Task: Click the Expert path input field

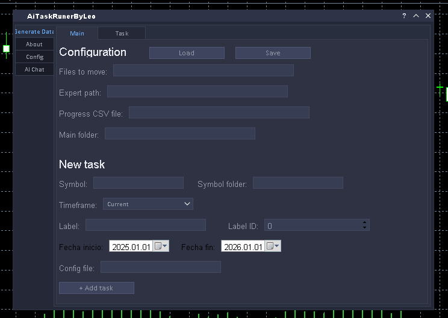Action: [197, 92]
